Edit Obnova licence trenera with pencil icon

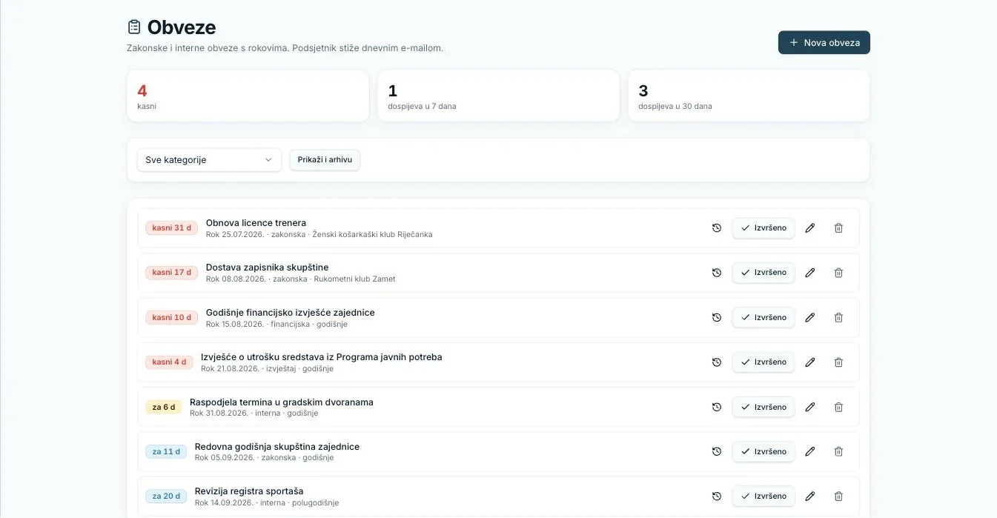(x=810, y=228)
